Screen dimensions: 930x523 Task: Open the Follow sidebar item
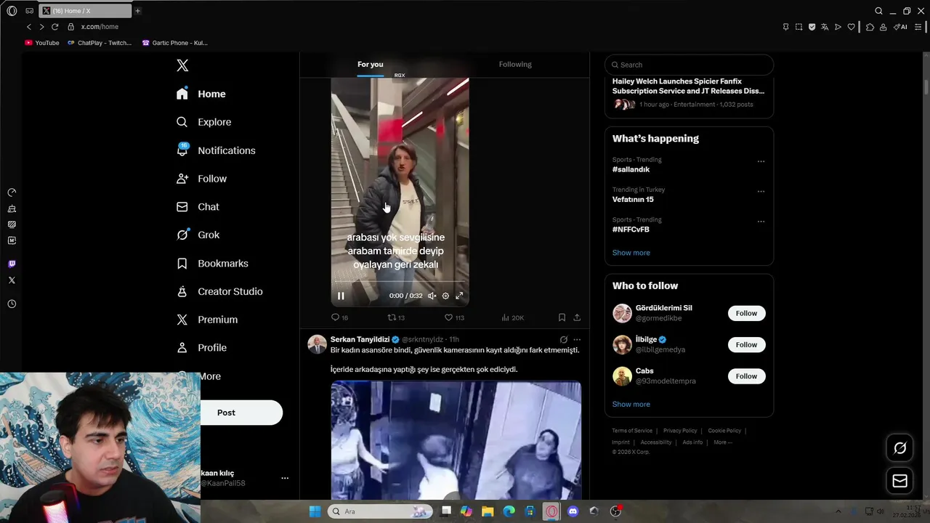201,179
